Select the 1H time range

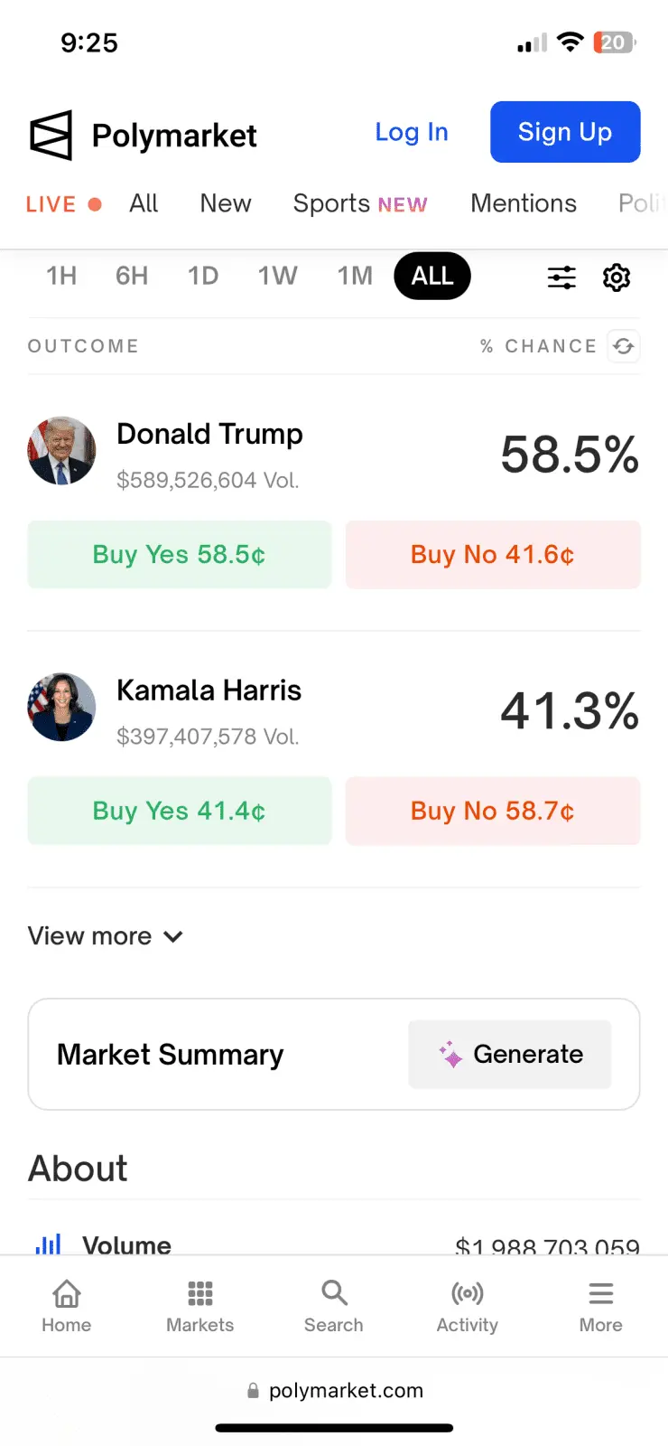coord(61,276)
